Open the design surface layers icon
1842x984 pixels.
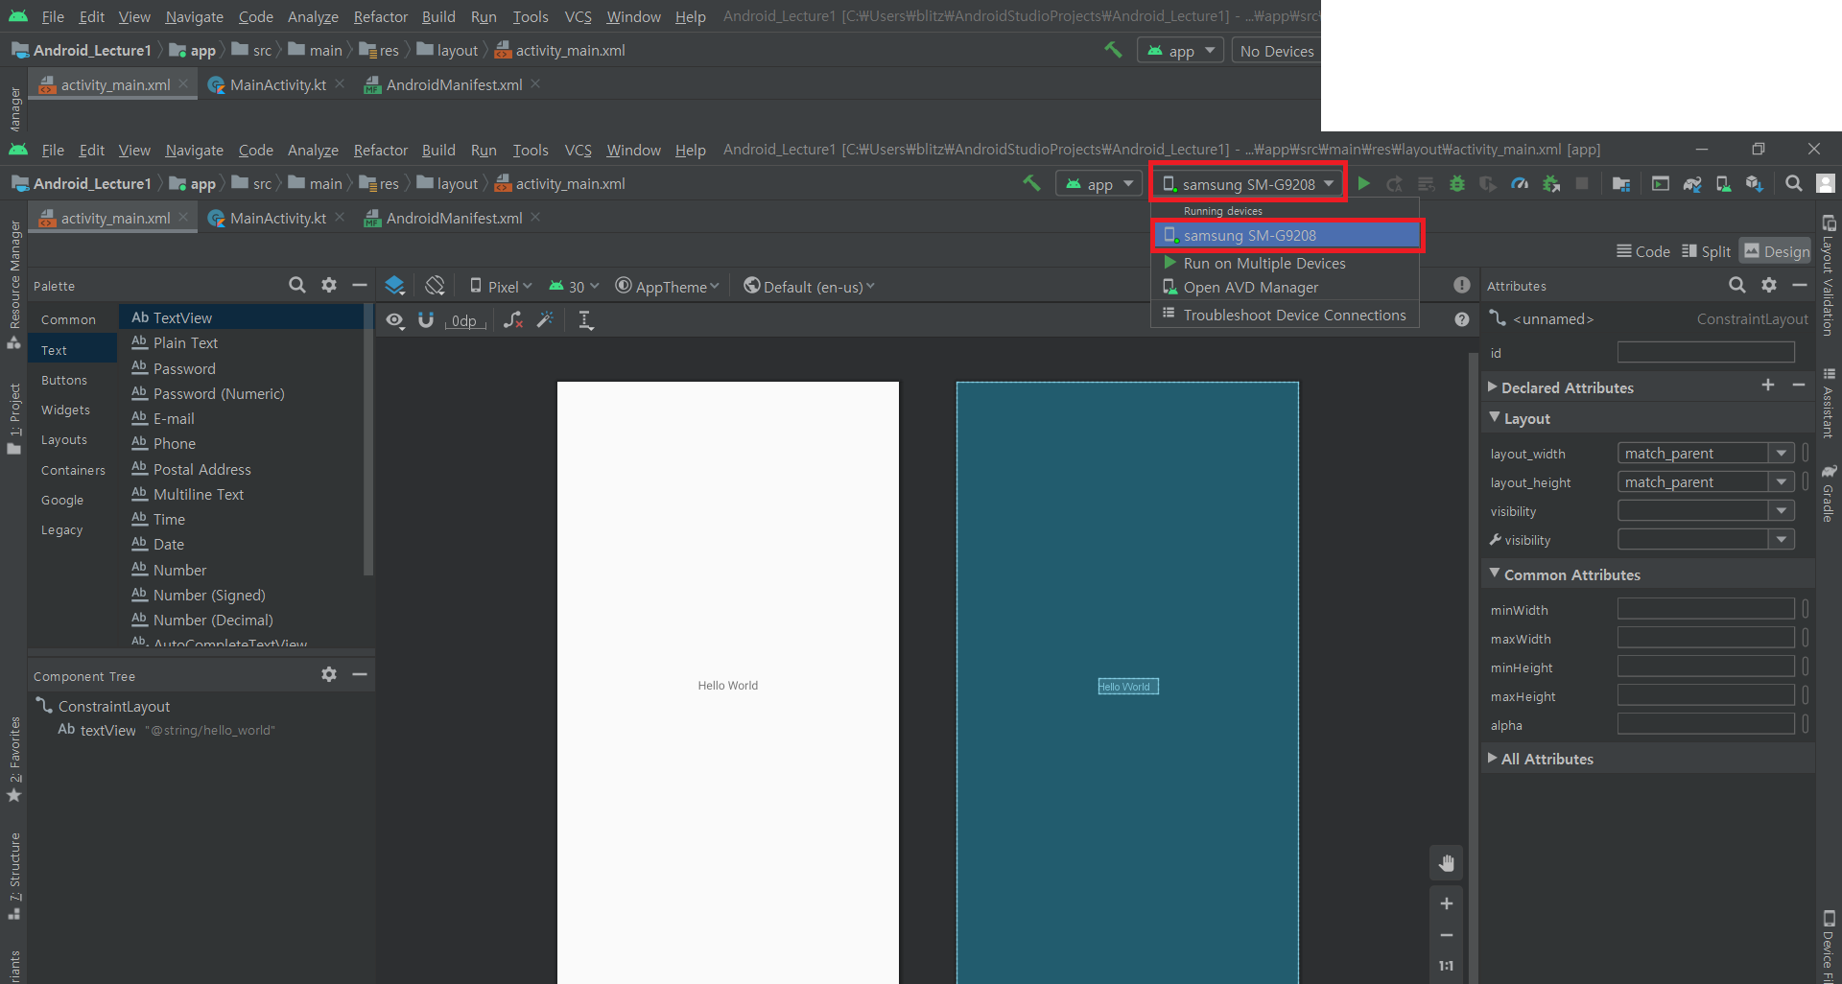pos(394,286)
